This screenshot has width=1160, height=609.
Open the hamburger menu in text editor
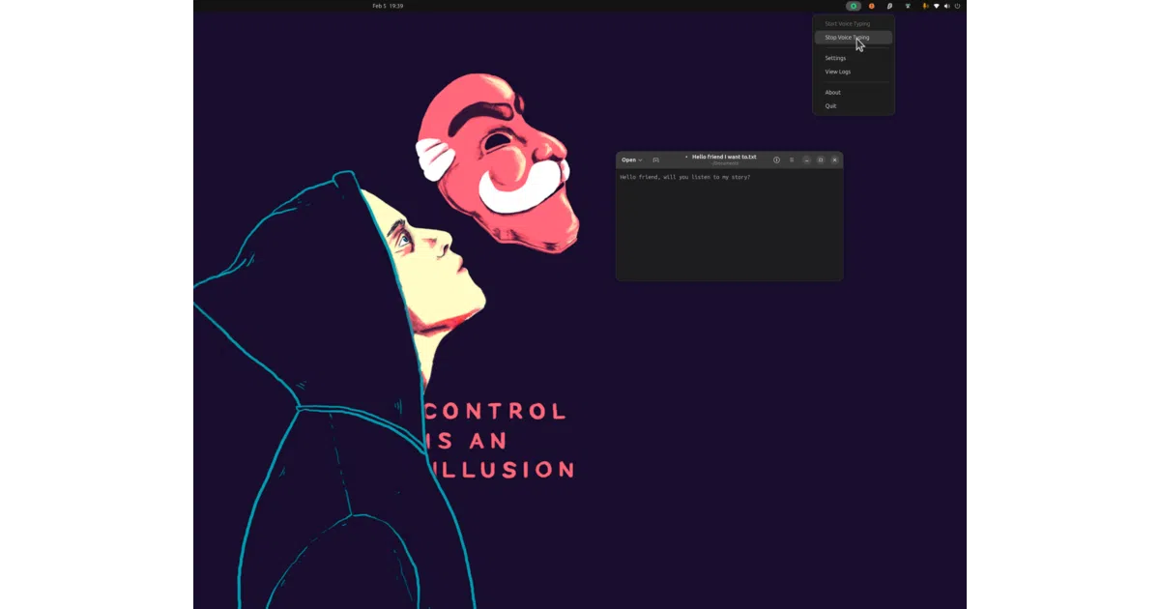[792, 159]
